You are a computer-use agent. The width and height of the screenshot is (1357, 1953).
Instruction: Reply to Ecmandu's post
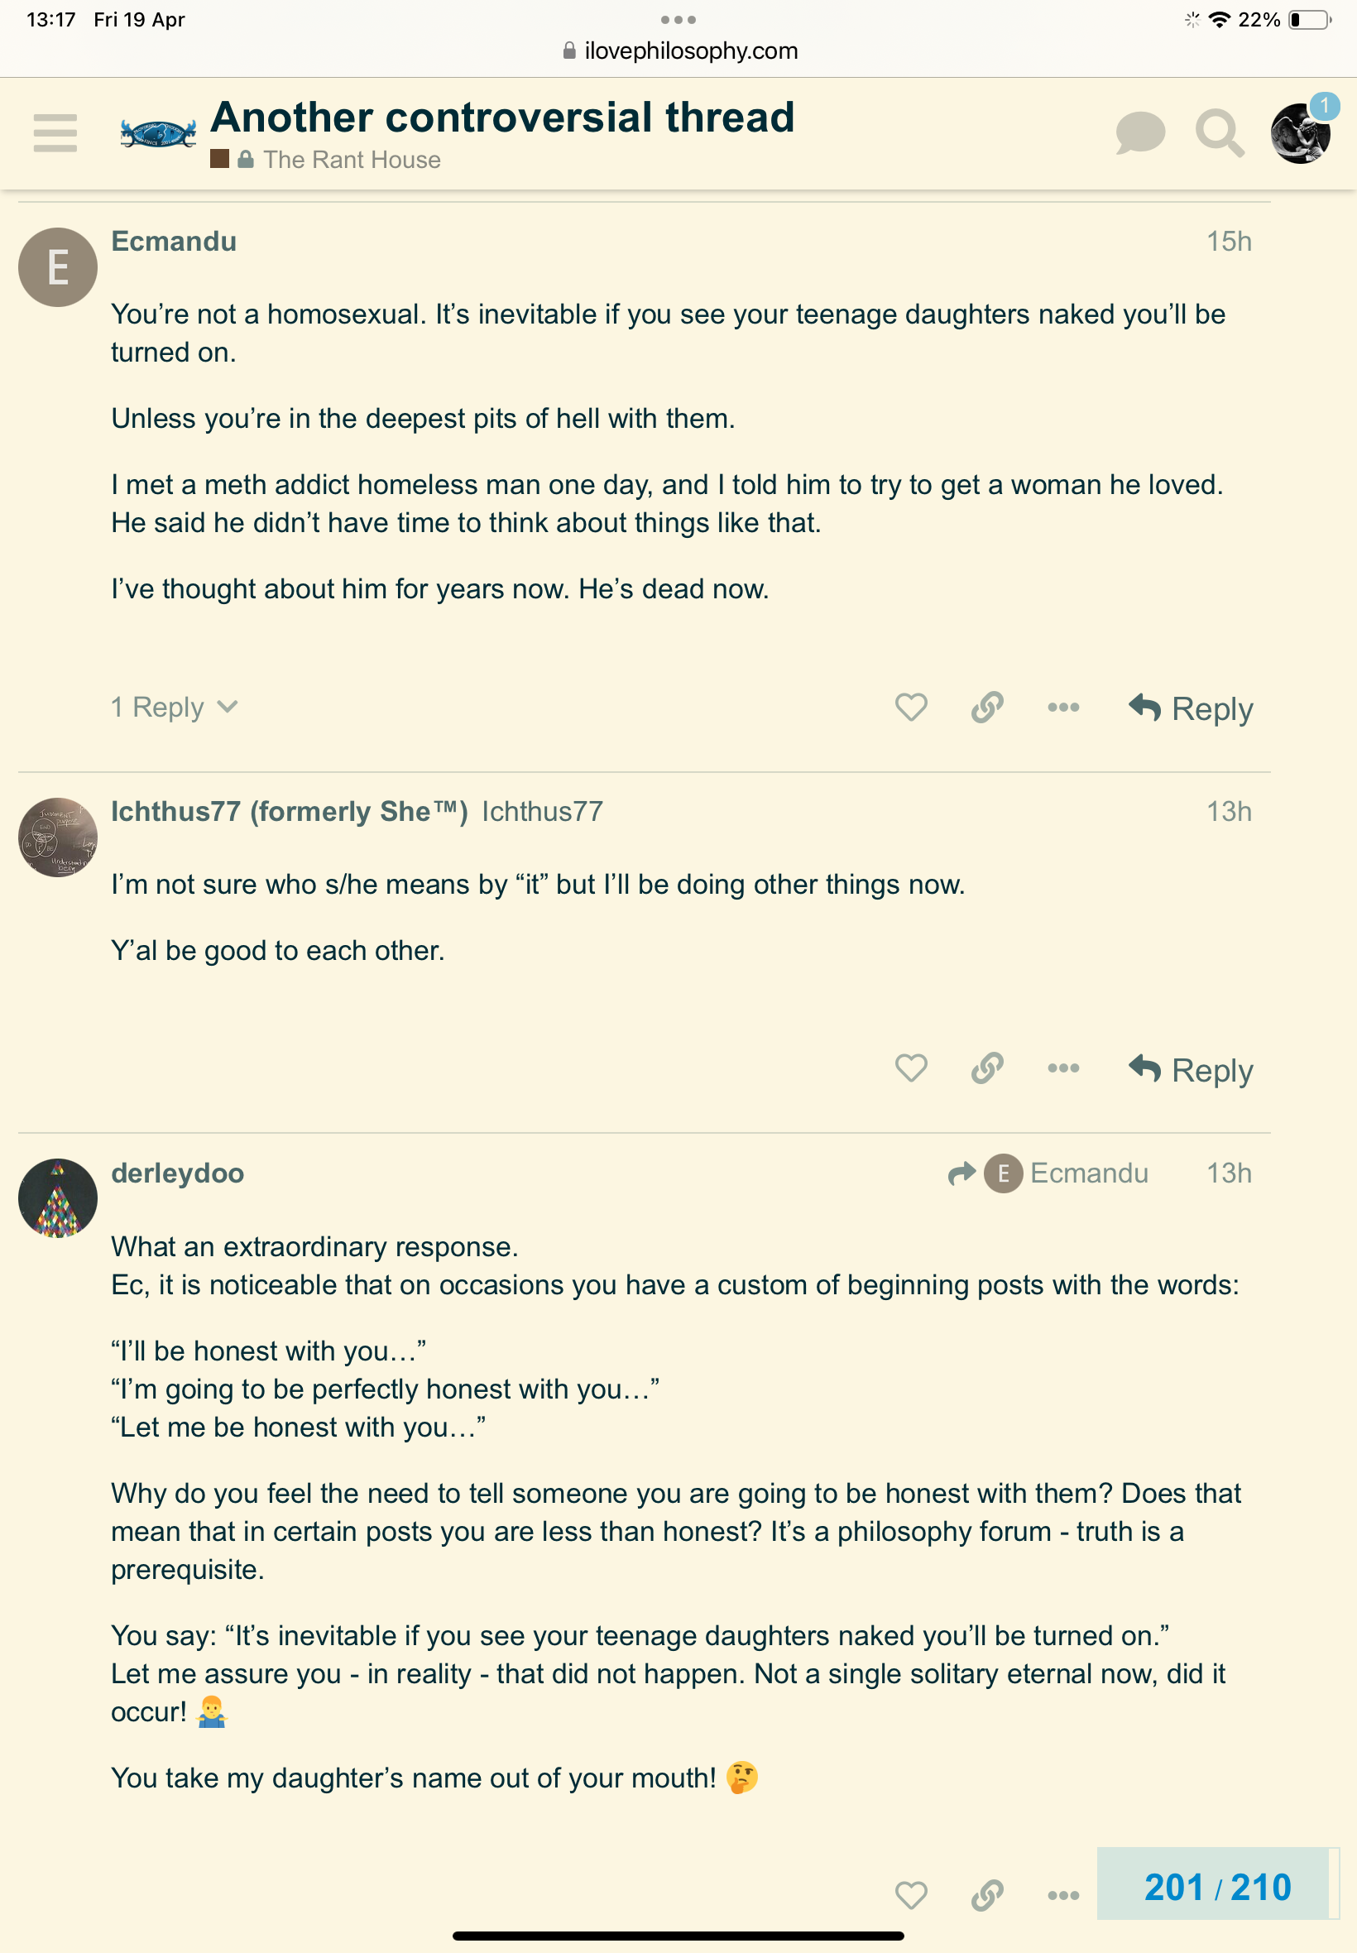(x=1192, y=708)
